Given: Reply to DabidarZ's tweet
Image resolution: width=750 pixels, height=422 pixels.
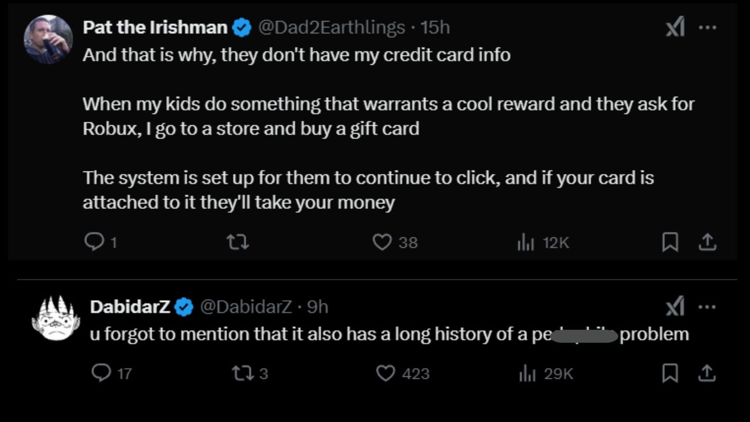Looking at the screenshot, I should click(x=101, y=373).
